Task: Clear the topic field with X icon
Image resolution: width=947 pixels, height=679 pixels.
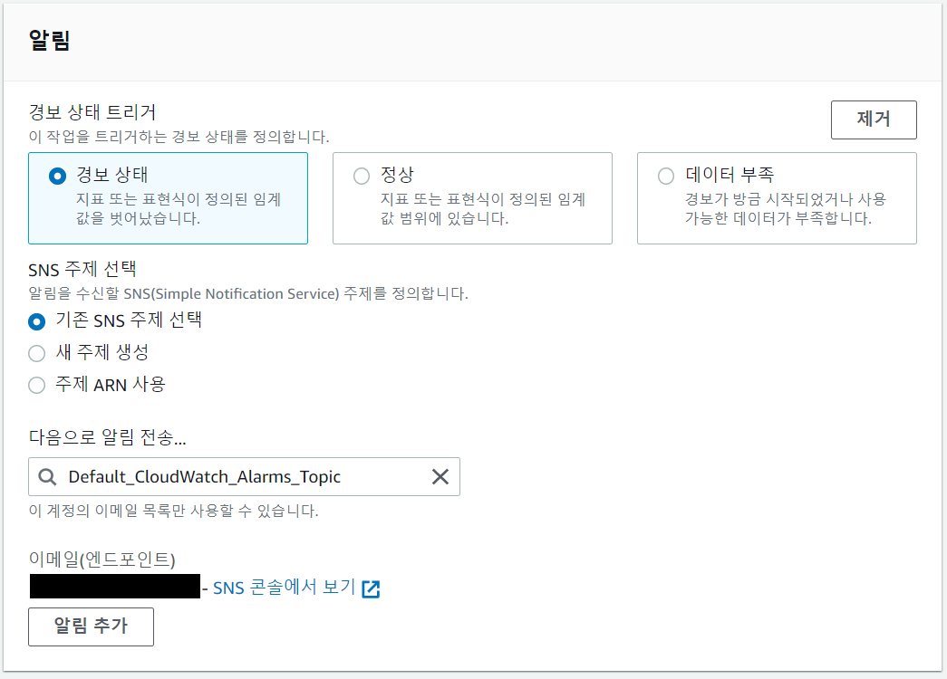Action: pyautogui.click(x=440, y=477)
